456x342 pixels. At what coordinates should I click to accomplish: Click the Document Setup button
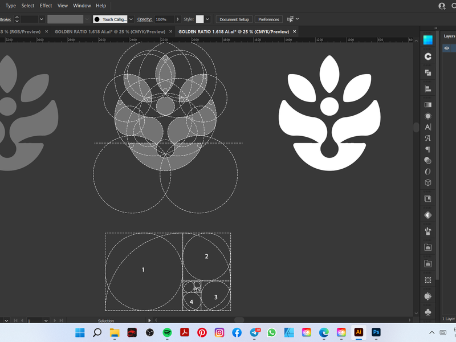pyautogui.click(x=234, y=19)
